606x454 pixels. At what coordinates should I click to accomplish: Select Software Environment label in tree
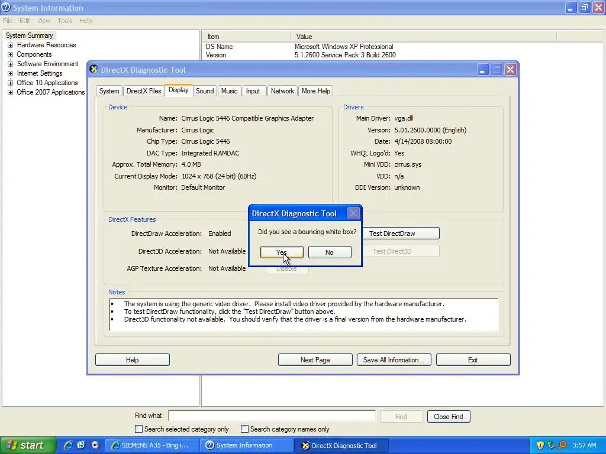(47, 64)
